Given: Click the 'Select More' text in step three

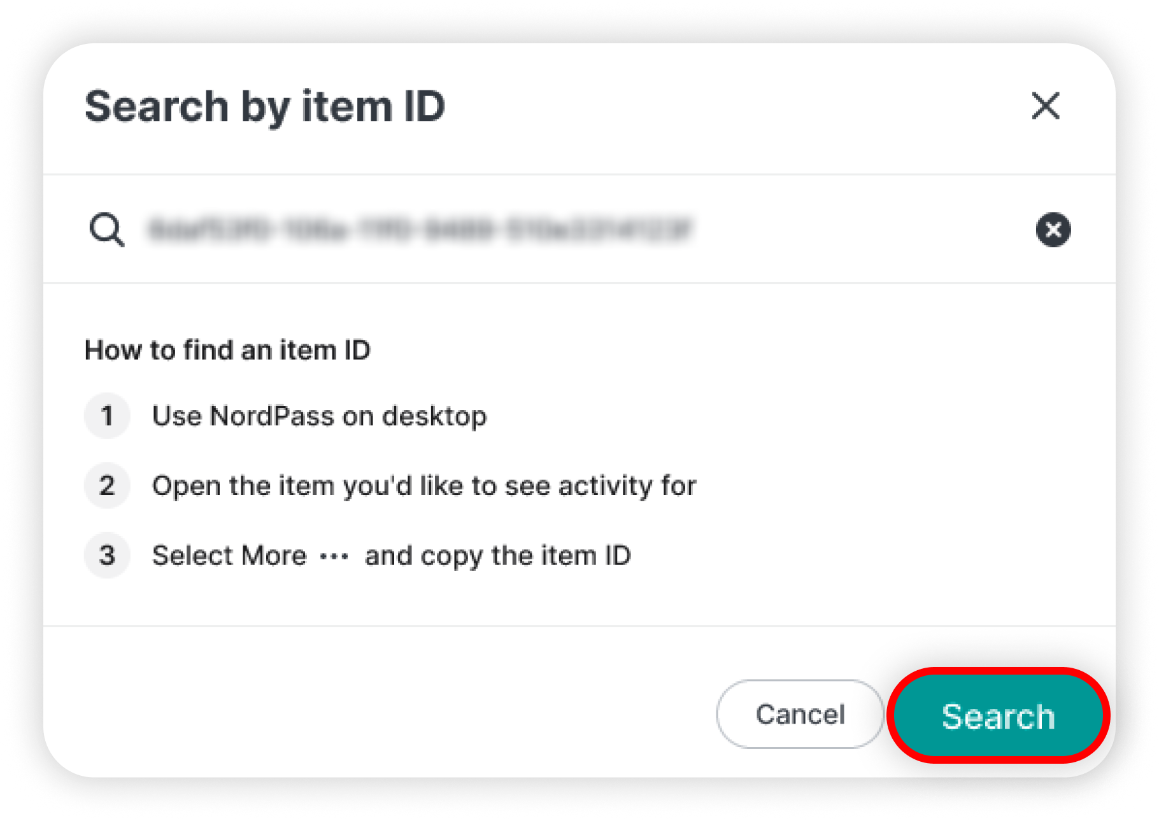Looking at the screenshot, I should coord(229,556).
